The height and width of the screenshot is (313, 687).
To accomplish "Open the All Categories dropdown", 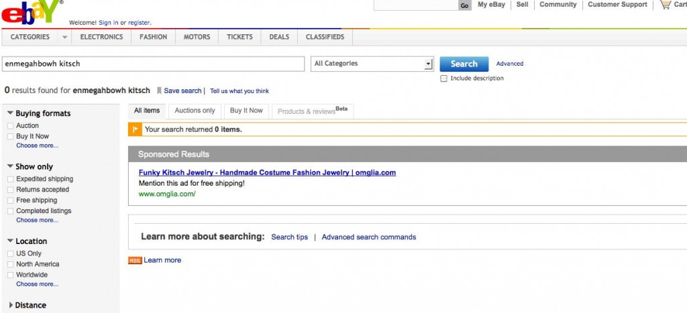I will coord(372,64).
